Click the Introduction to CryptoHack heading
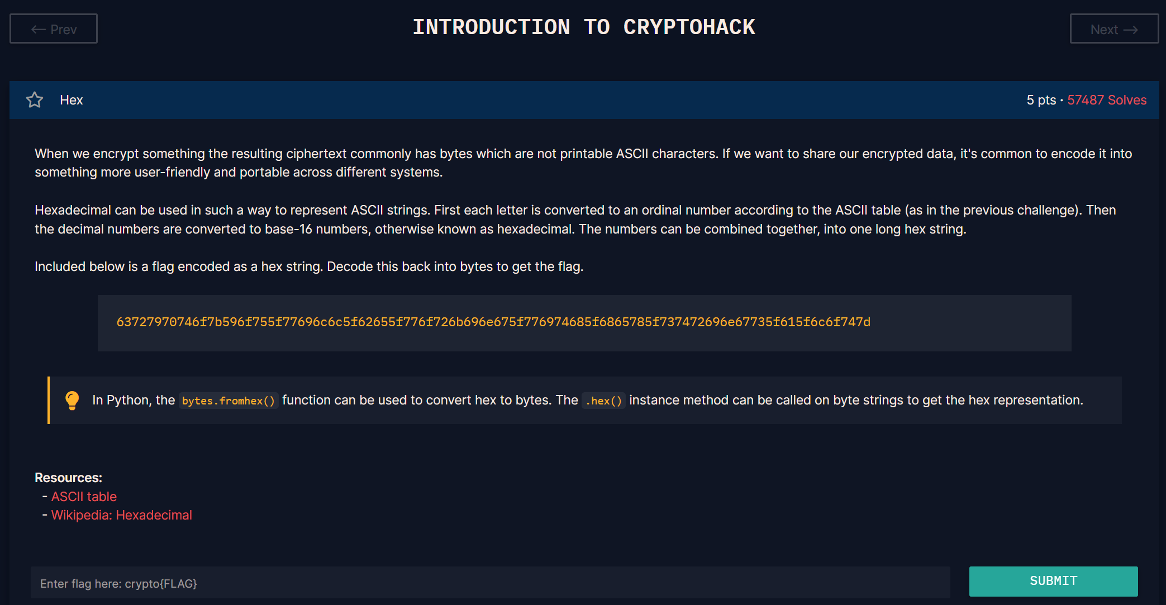The height and width of the screenshot is (605, 1166). (584, 27)
